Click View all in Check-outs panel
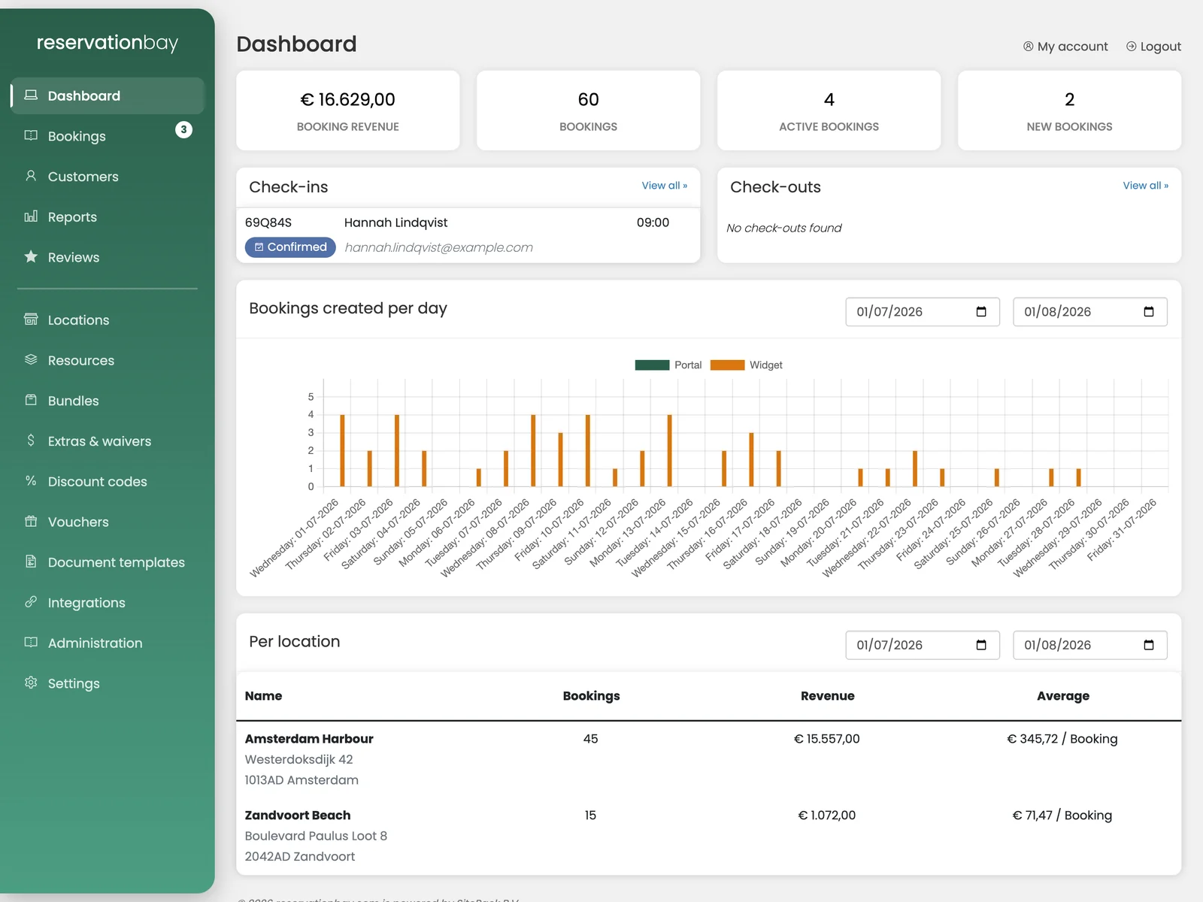Image resolution: width=1203 pixels, height=902 pixels. click(1145, 186)
